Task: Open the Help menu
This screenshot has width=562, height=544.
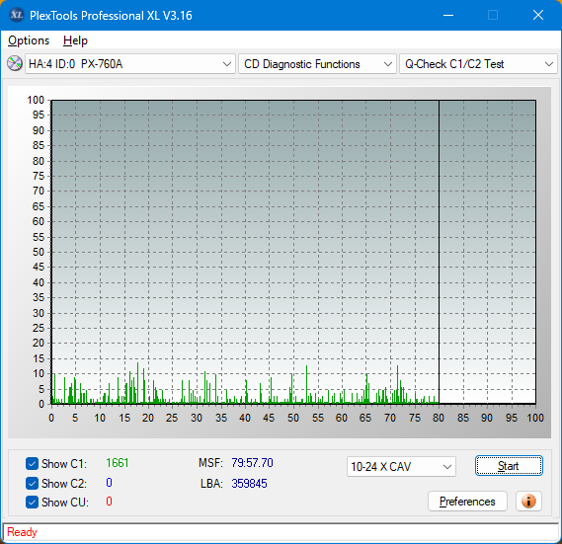Action: click(x=75, y=40)
